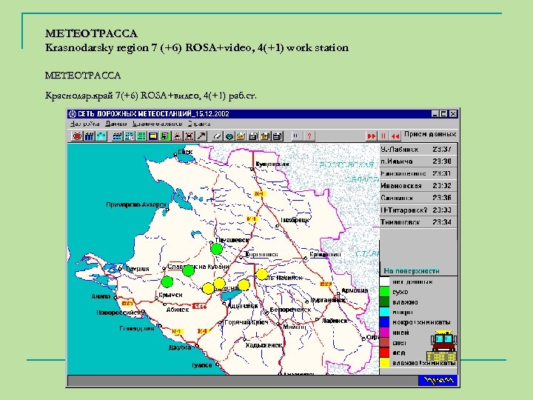Select the У.-Лабинск 23:37 station row
The image size is (533, 400).
pos(418,150)
